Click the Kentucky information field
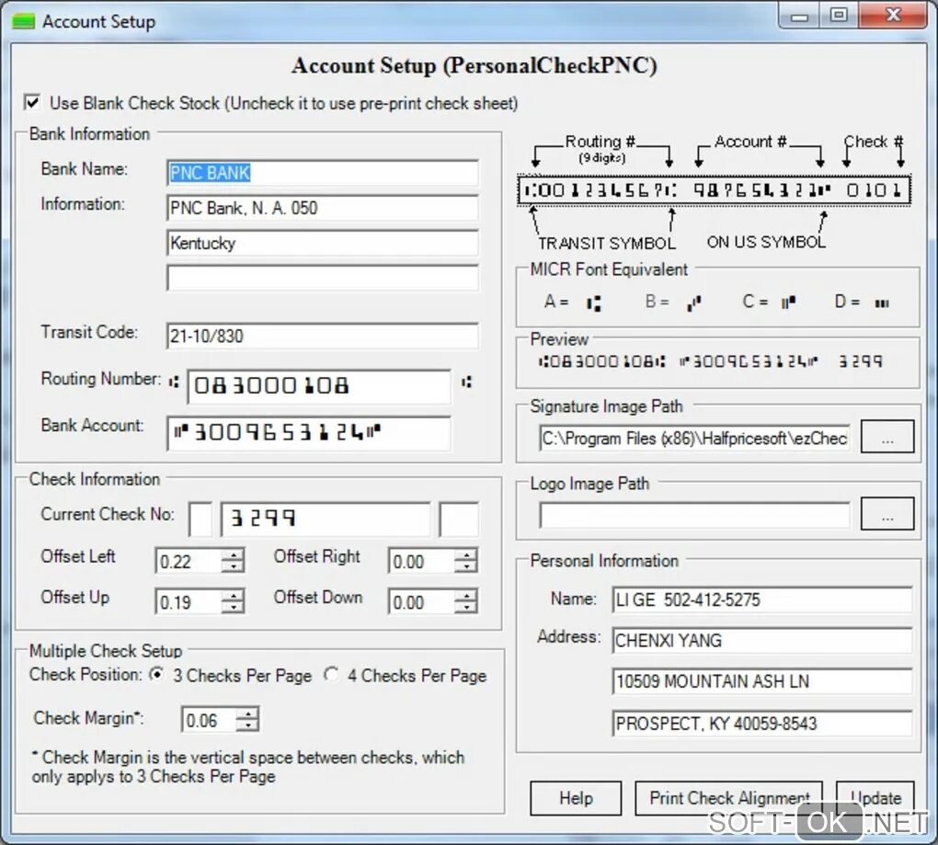 323,243
